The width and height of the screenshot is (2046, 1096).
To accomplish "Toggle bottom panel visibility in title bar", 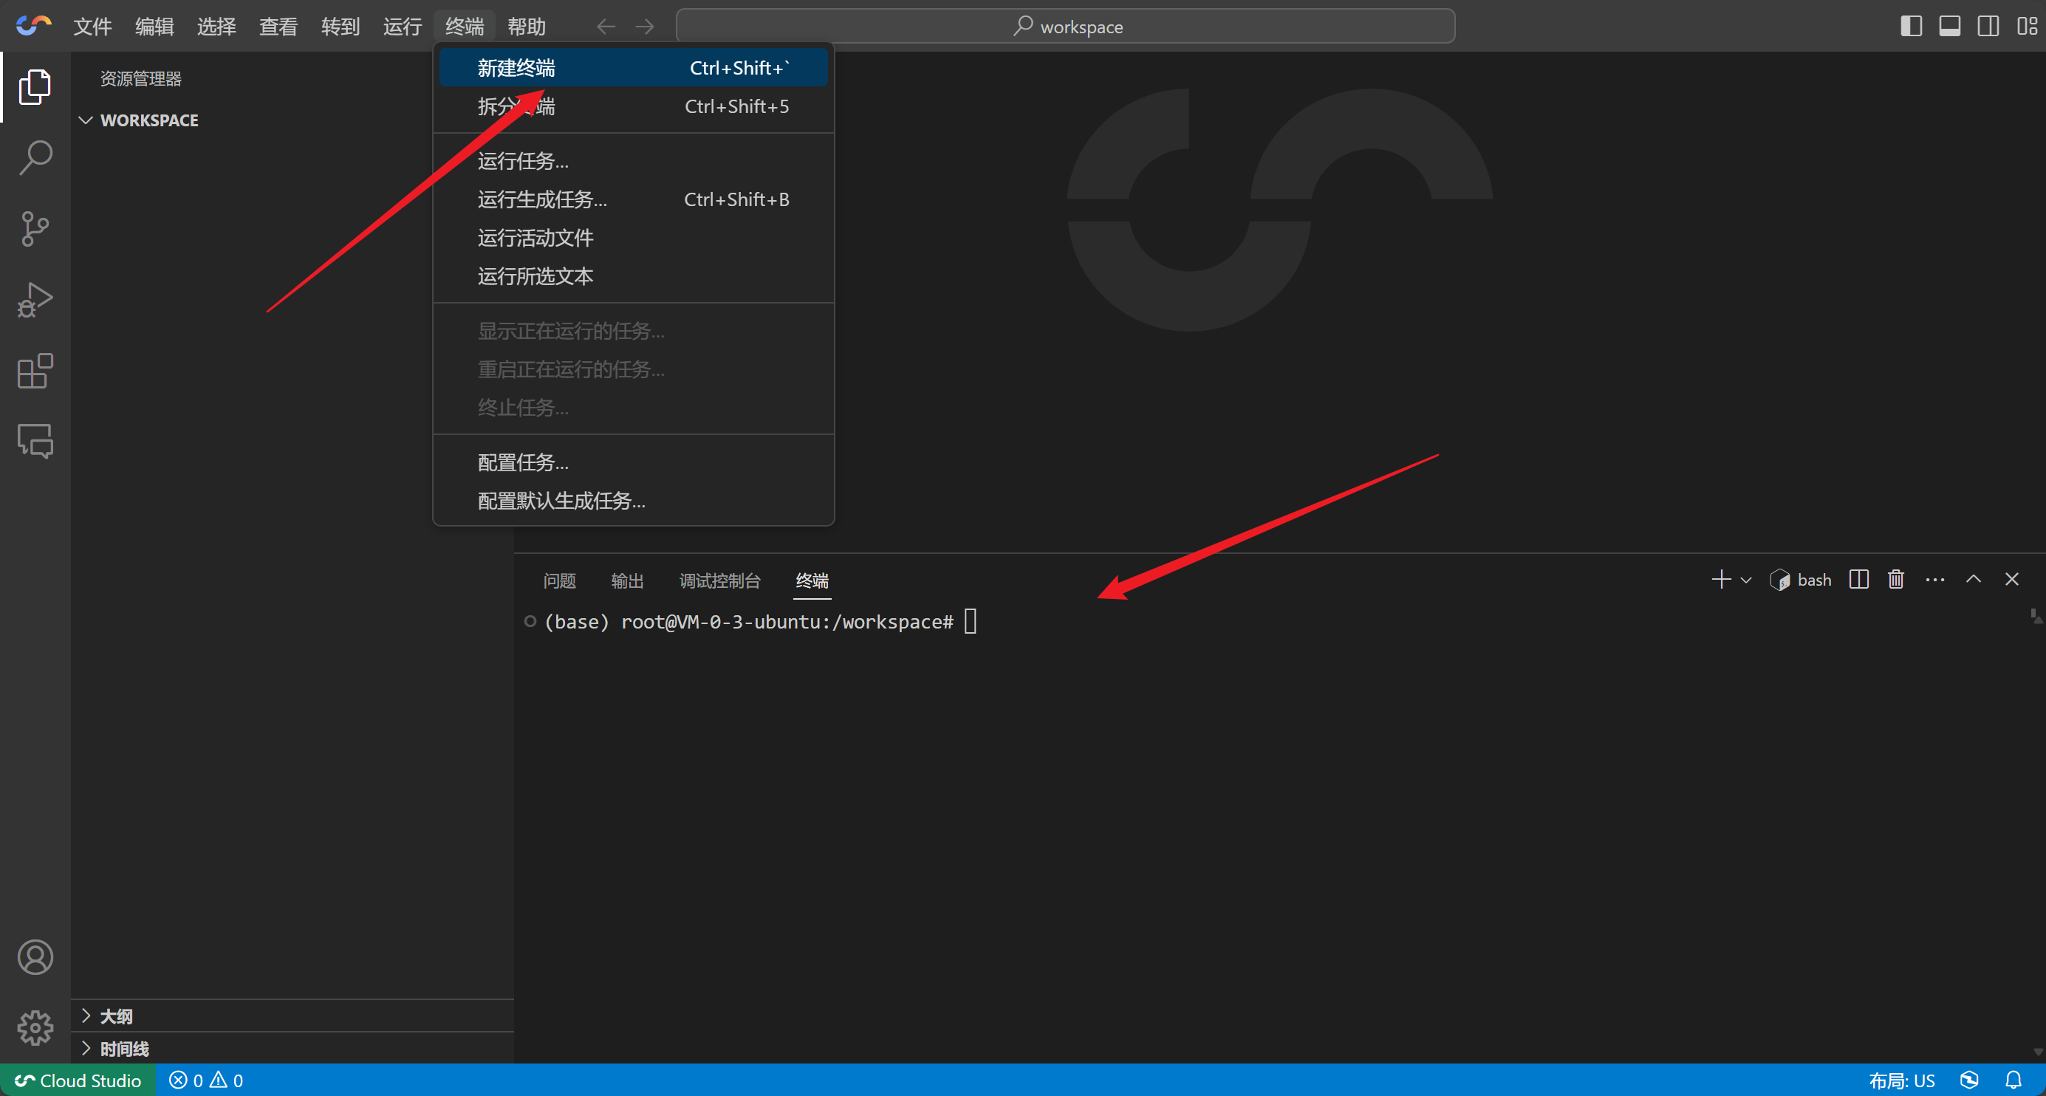I will 1949,26.
